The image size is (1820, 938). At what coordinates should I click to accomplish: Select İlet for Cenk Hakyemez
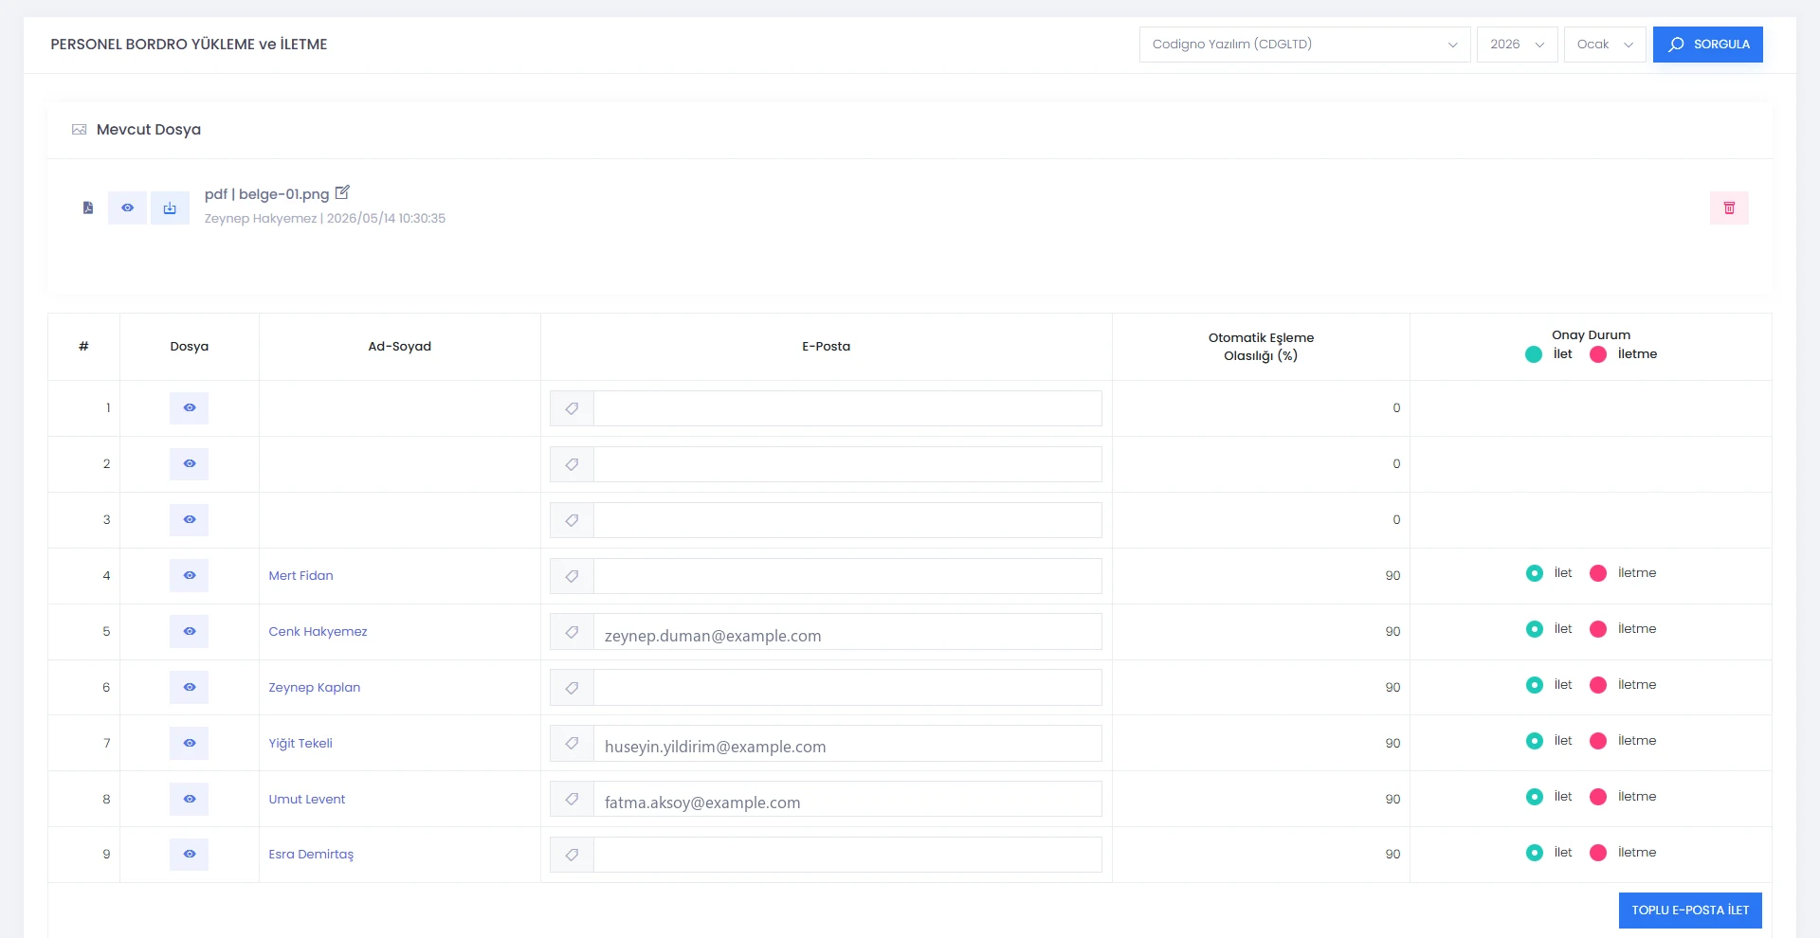1535,629
